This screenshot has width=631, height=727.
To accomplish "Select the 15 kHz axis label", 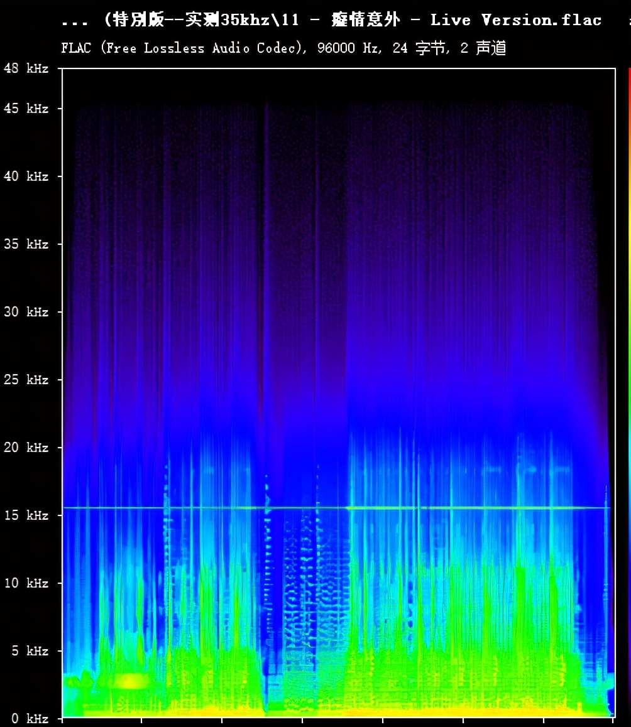I will click(x=26, y=515).
